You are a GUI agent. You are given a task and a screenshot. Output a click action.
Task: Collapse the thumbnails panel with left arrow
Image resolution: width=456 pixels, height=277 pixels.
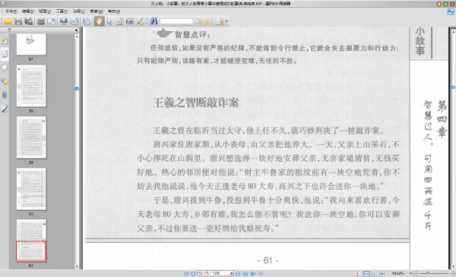pos(76,30)
